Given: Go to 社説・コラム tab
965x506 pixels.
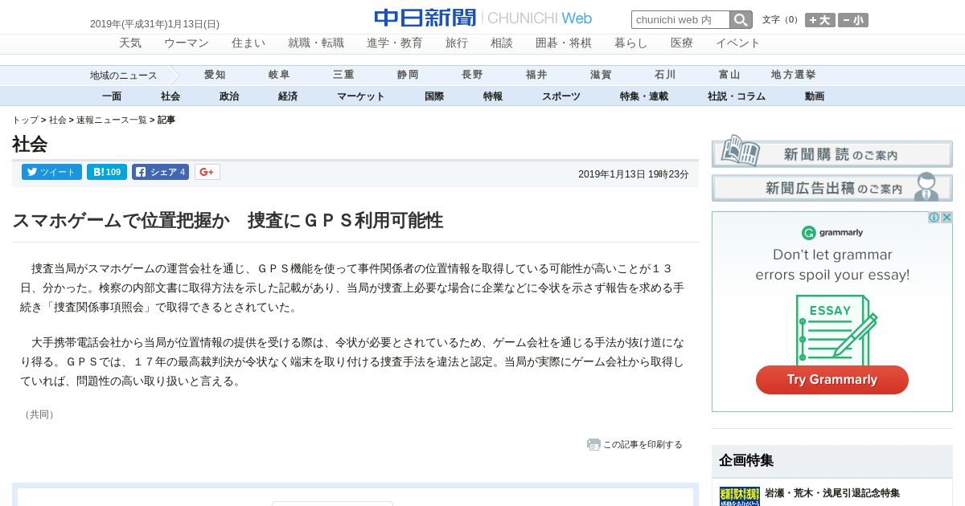Looking at the screenshot, I should point(737,96).
